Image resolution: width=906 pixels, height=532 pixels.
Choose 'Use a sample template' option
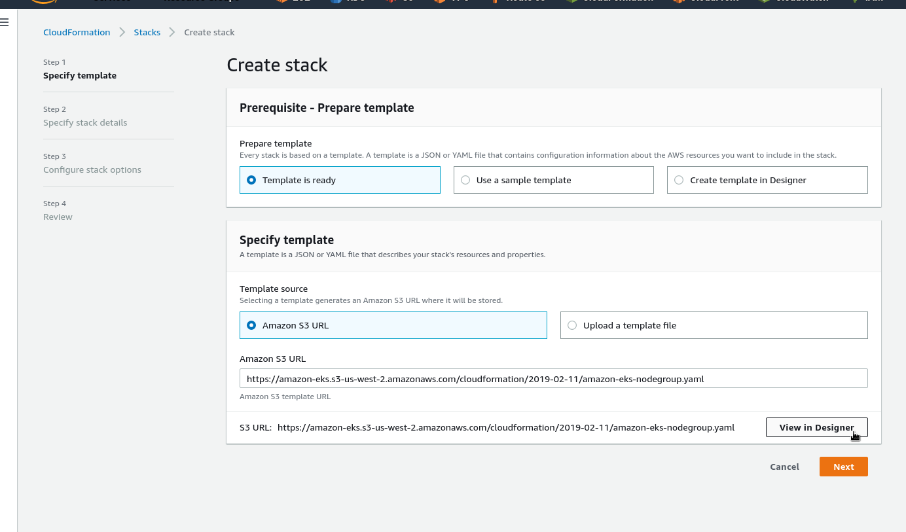(x=553, y=180)
